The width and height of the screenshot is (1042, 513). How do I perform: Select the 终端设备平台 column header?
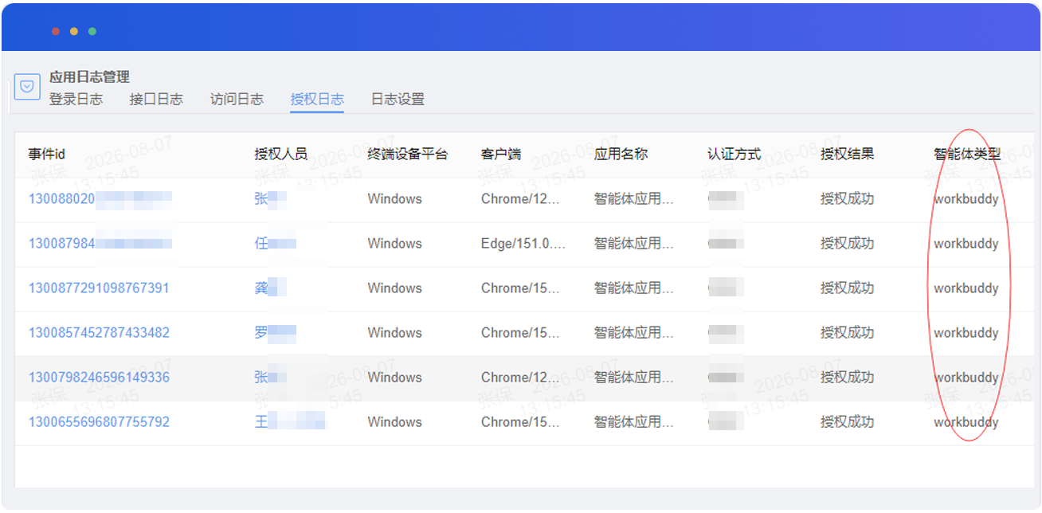point(408,155)
